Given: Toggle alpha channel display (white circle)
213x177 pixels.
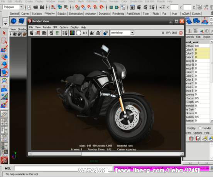Looking at the screenshot, I should click(78, 33).
